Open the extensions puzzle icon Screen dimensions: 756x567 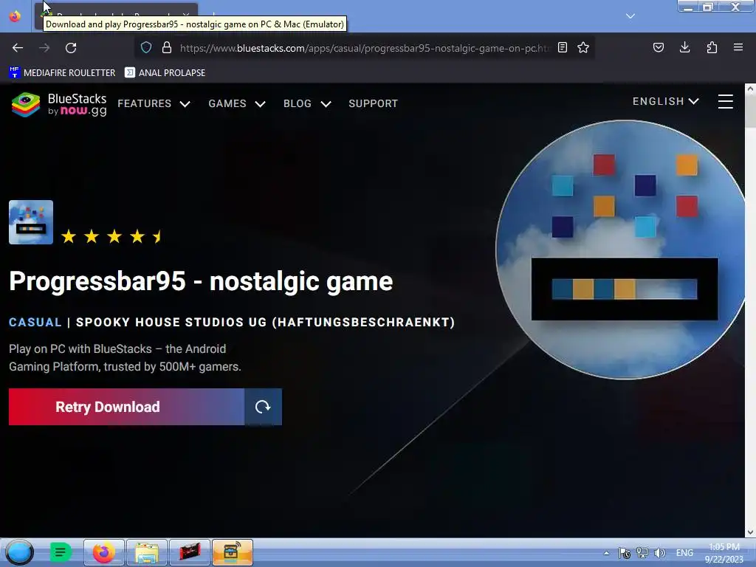click(x=712, y=47)
